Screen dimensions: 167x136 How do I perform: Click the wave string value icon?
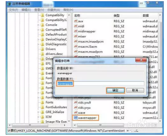[x=76, y=113]
